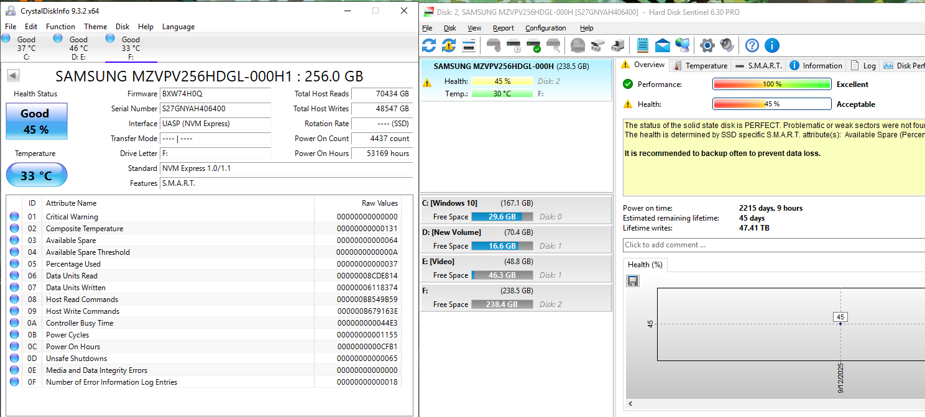The image size is (925, 417).
Task: Click the Health 45 % bar in Overview
Action: (772, 104)
